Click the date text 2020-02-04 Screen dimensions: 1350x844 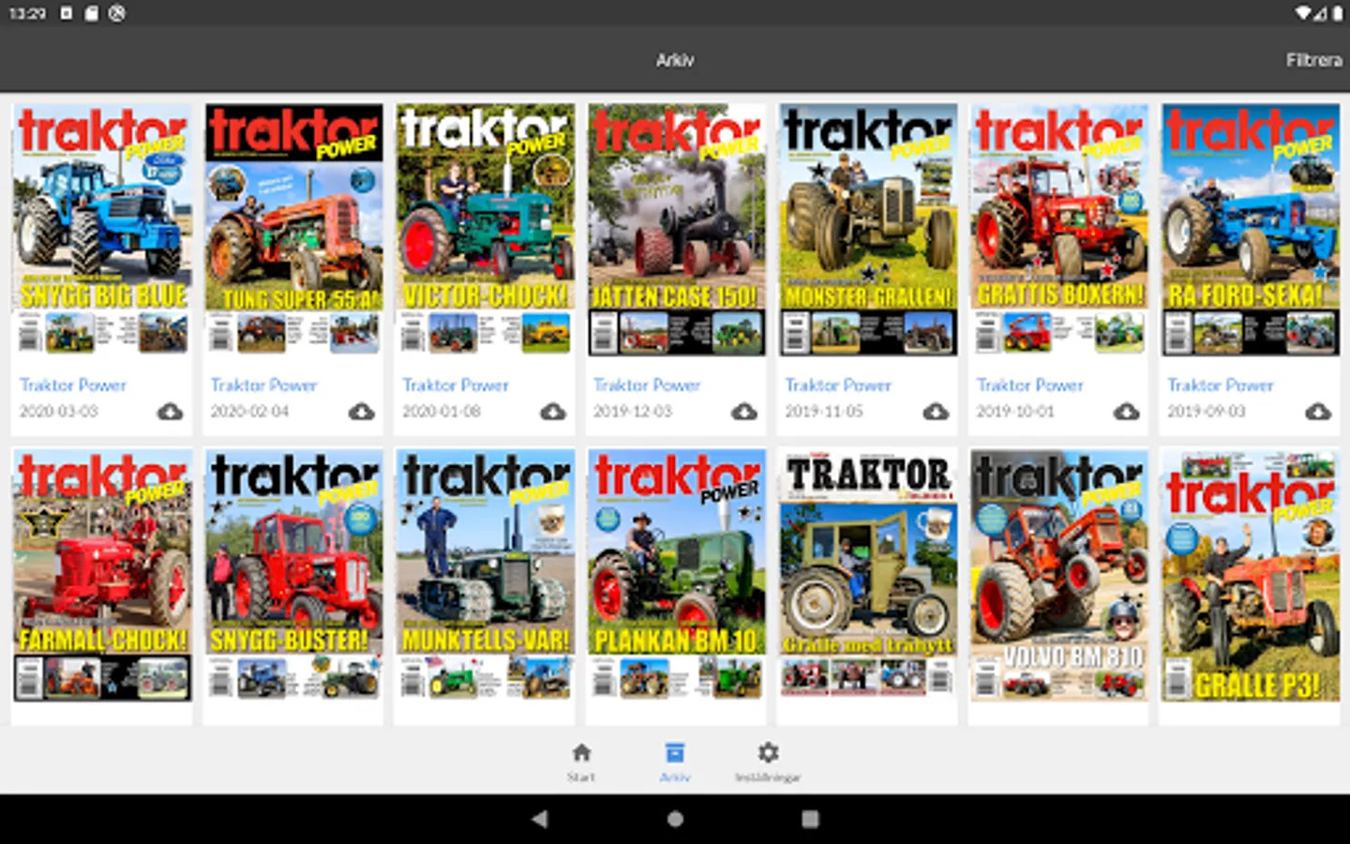[250, 412]
